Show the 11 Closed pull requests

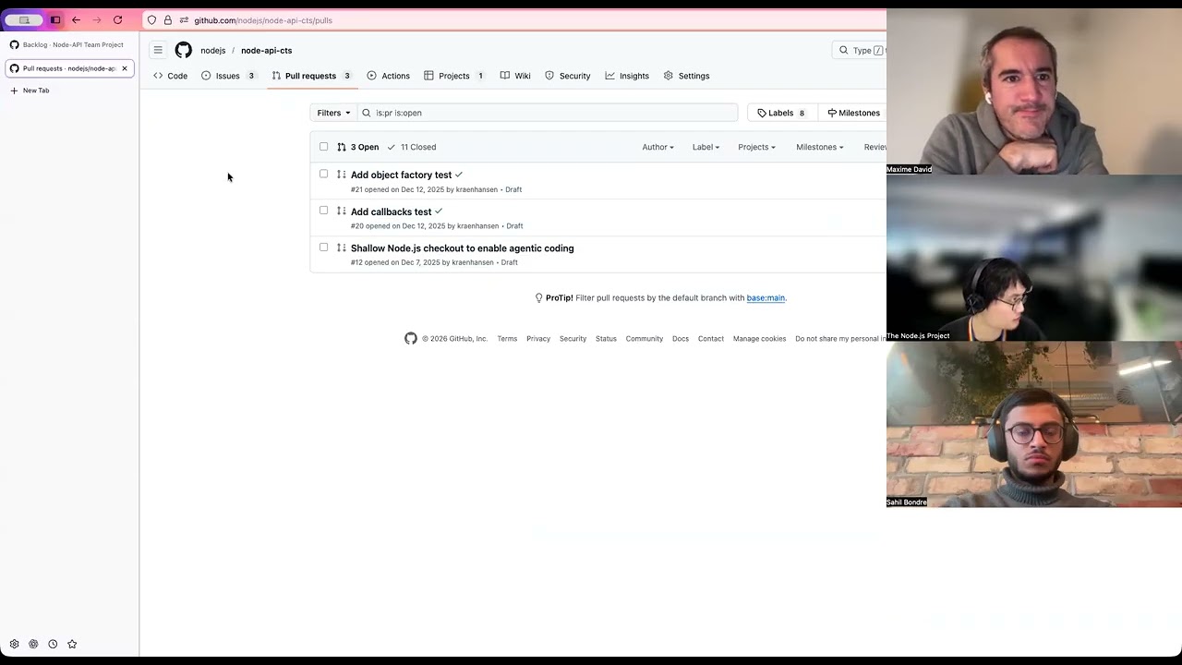[x=412, y=147]
